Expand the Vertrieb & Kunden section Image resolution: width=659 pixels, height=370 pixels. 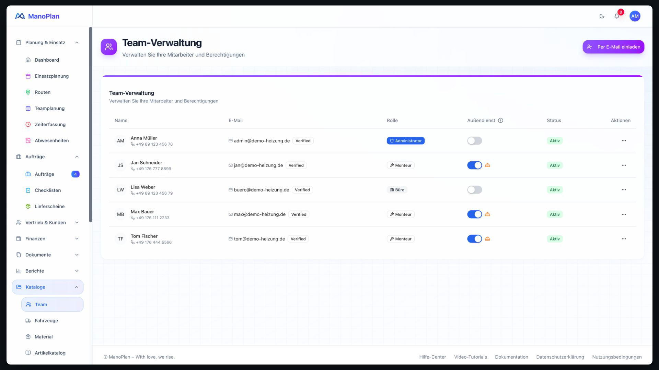(x=48, y=223)
